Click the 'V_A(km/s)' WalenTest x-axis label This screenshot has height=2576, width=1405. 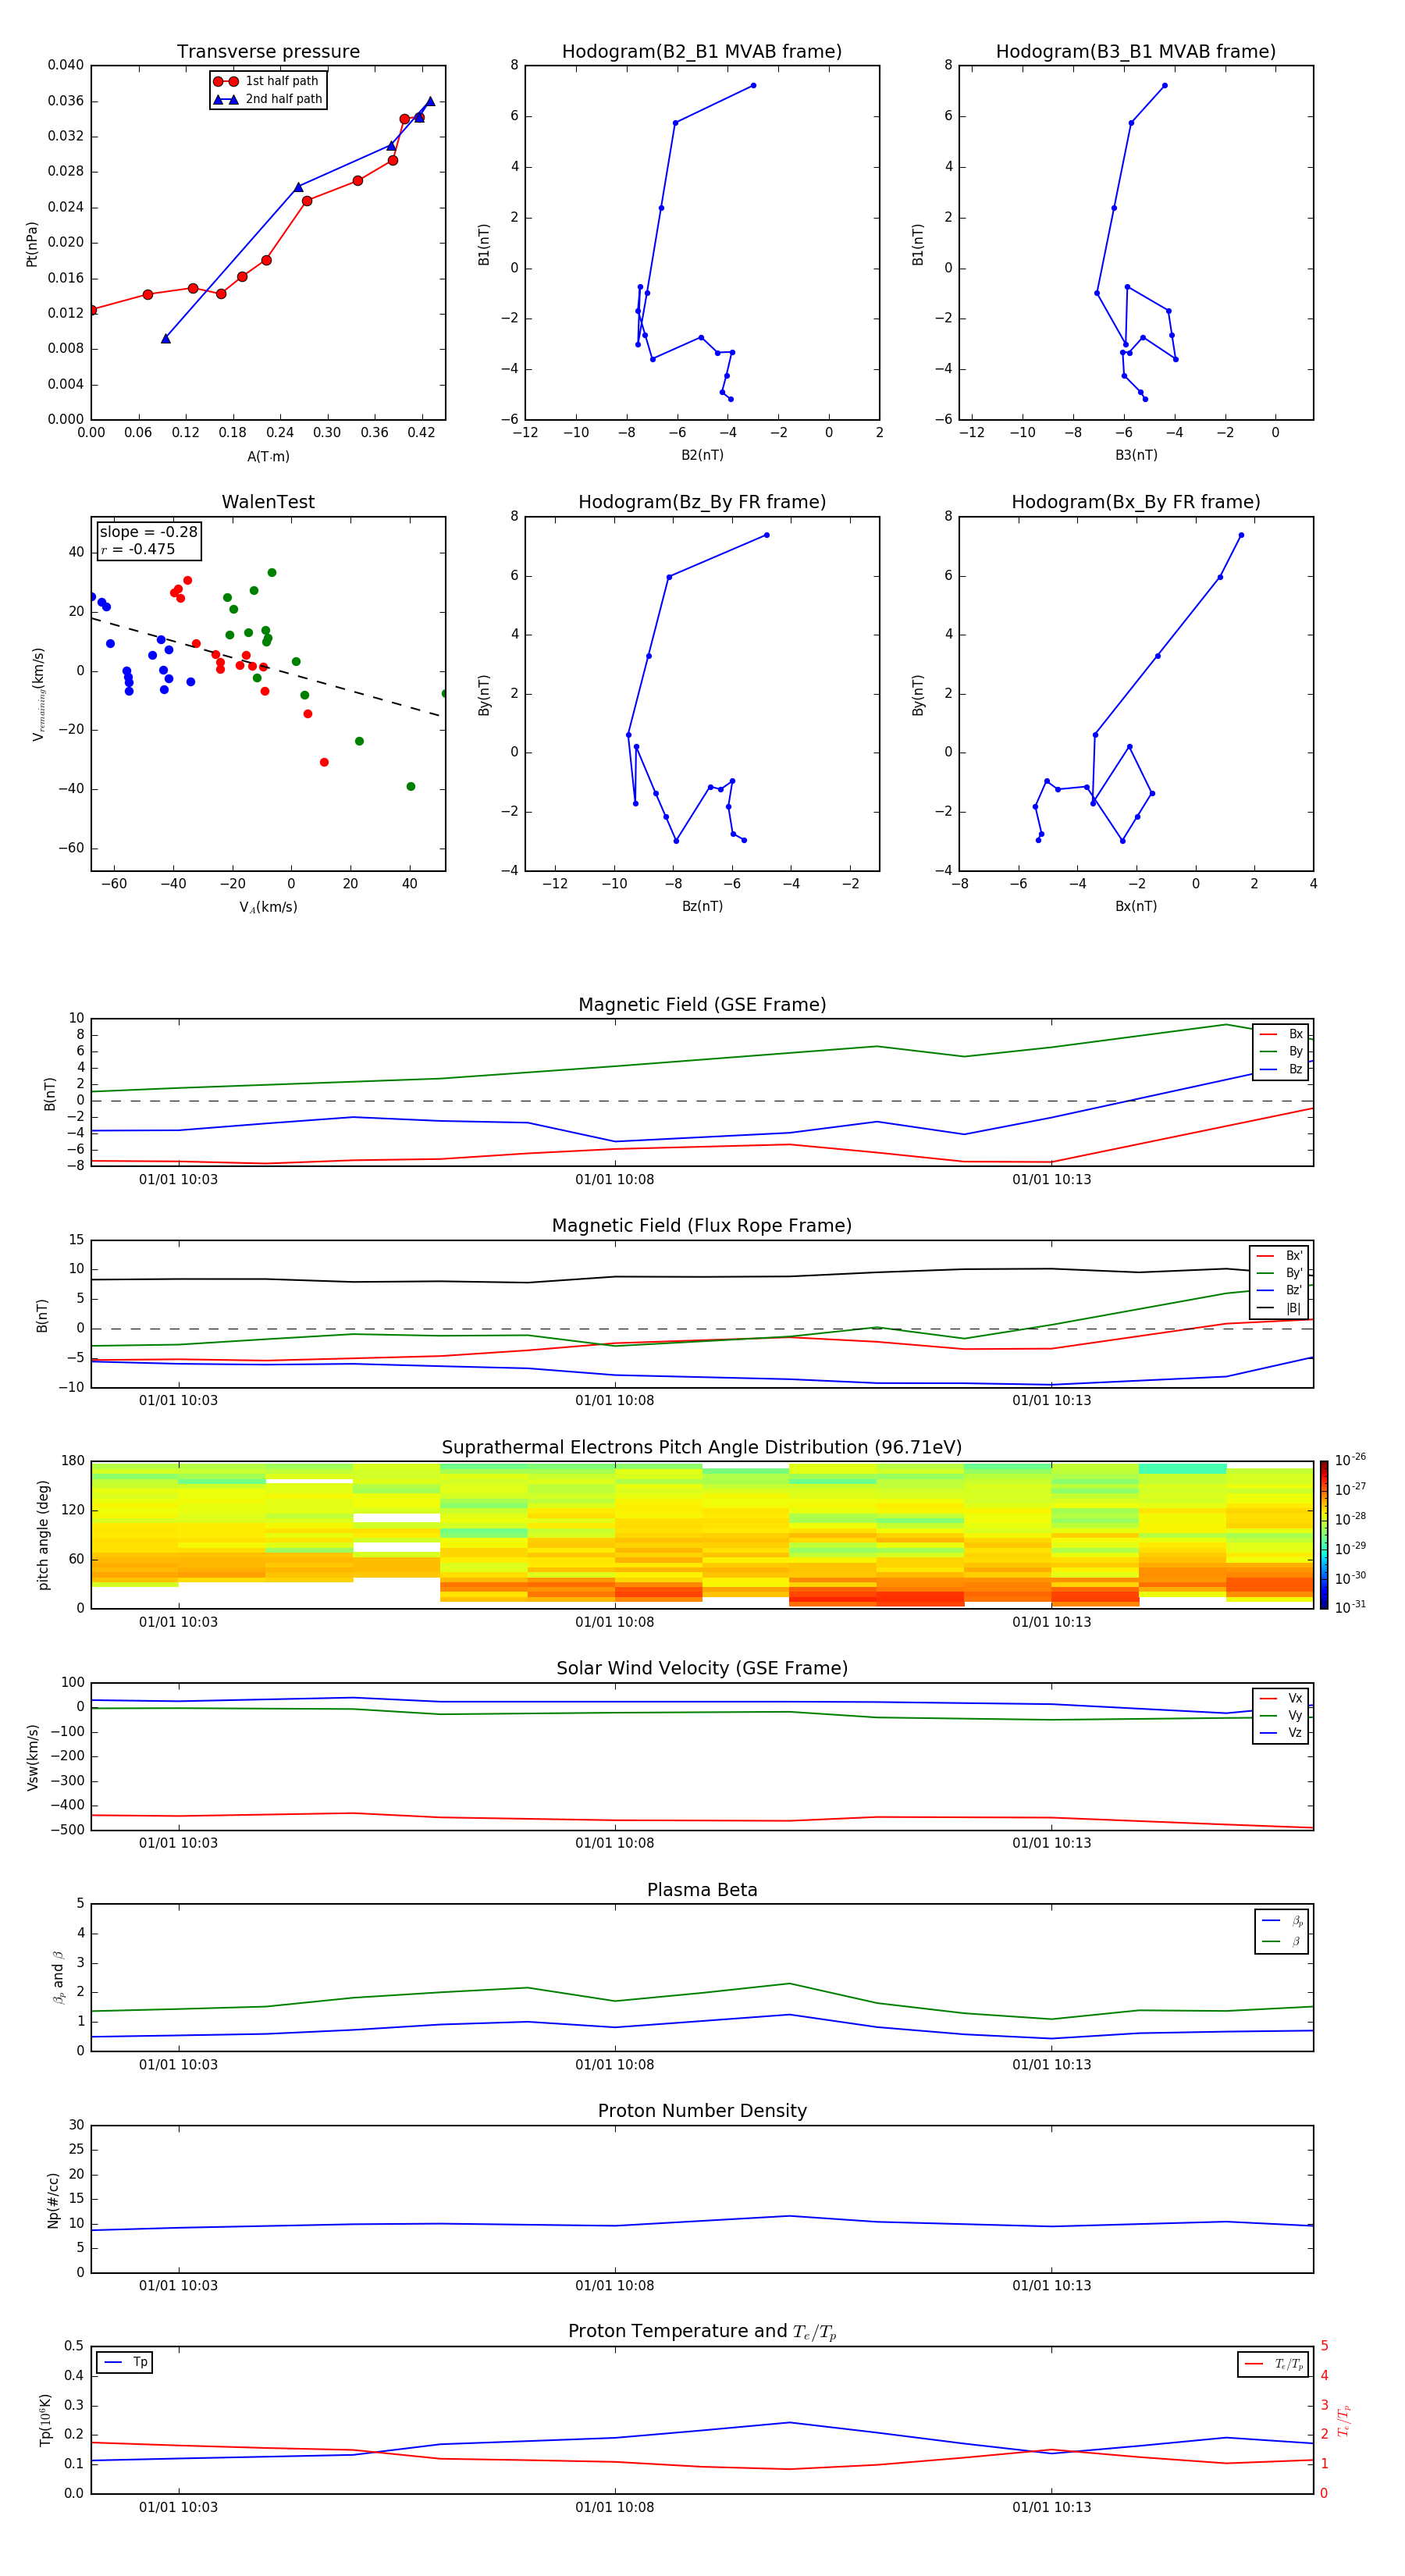[x=268, y=908]
